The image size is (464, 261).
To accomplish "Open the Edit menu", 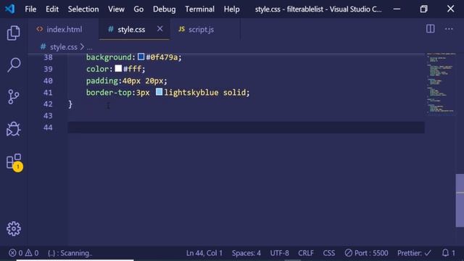I will click(52, 9).
